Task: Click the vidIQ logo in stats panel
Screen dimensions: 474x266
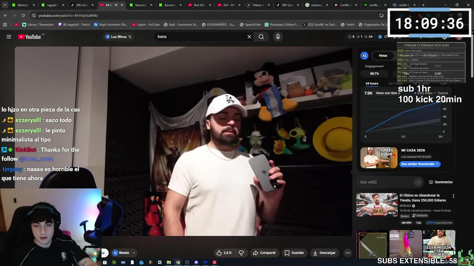Action: [364, 55]
